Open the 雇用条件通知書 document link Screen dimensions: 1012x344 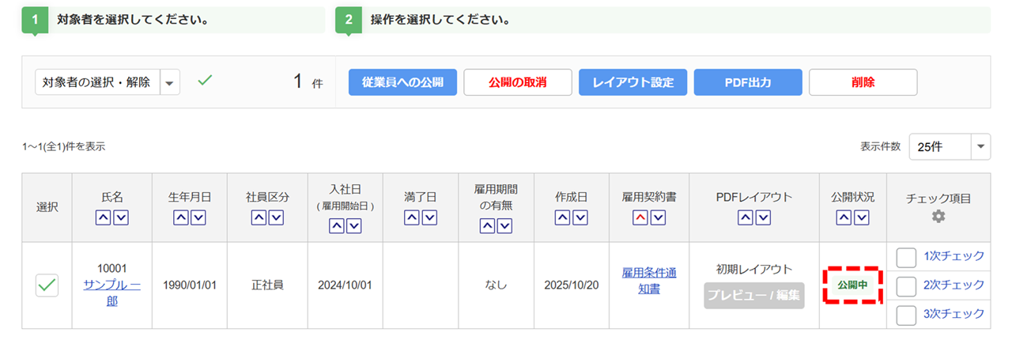649,281
